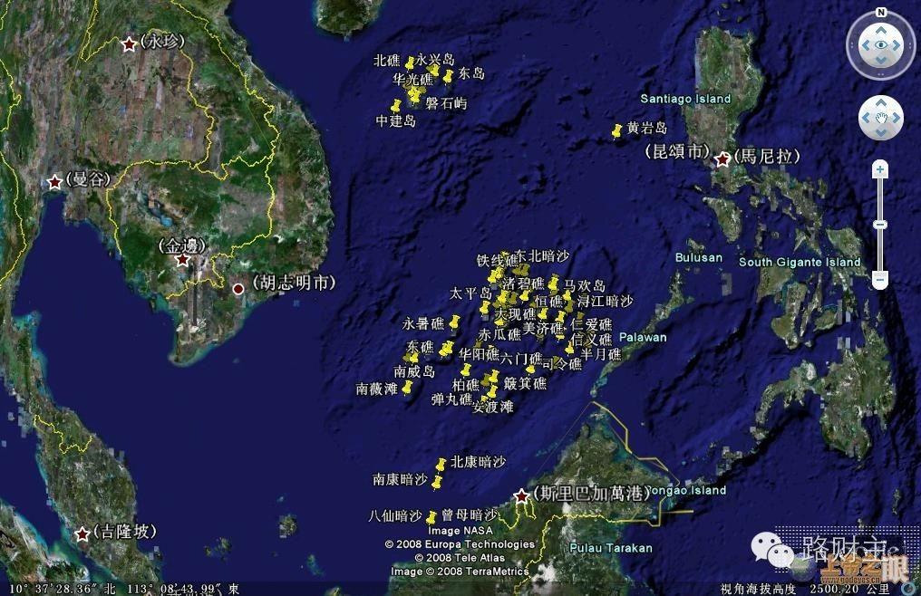The image size is (921, 596).
Task: Select the 南薇滩 pushpin marker
Action: click(407, 389)
